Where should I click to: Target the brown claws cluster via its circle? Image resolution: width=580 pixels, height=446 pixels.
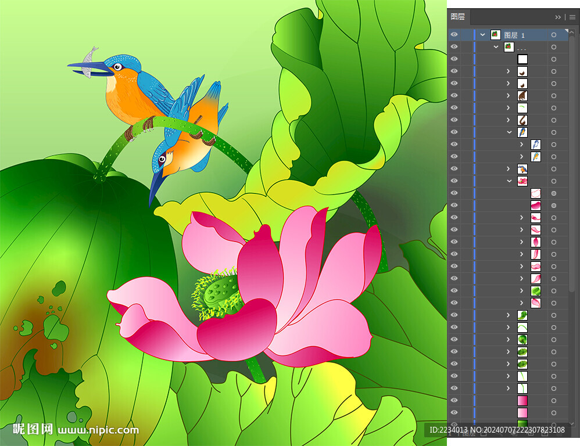(x=554, y=96)
